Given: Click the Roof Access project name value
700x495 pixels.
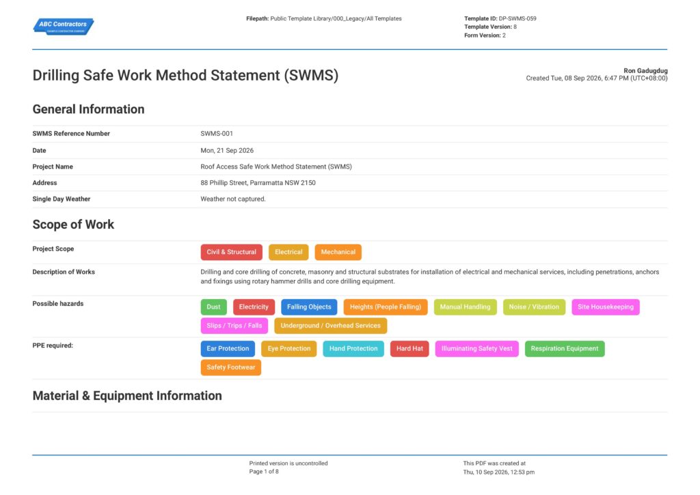Looking at the screenshot, I should 276,167.
